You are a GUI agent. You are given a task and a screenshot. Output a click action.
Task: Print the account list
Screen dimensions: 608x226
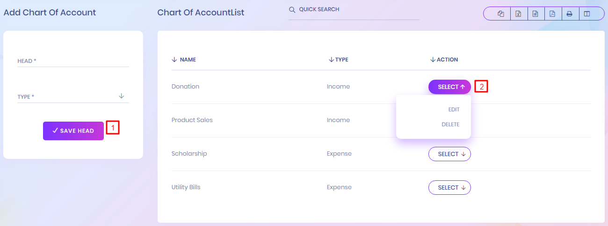(x=569, y=14)
